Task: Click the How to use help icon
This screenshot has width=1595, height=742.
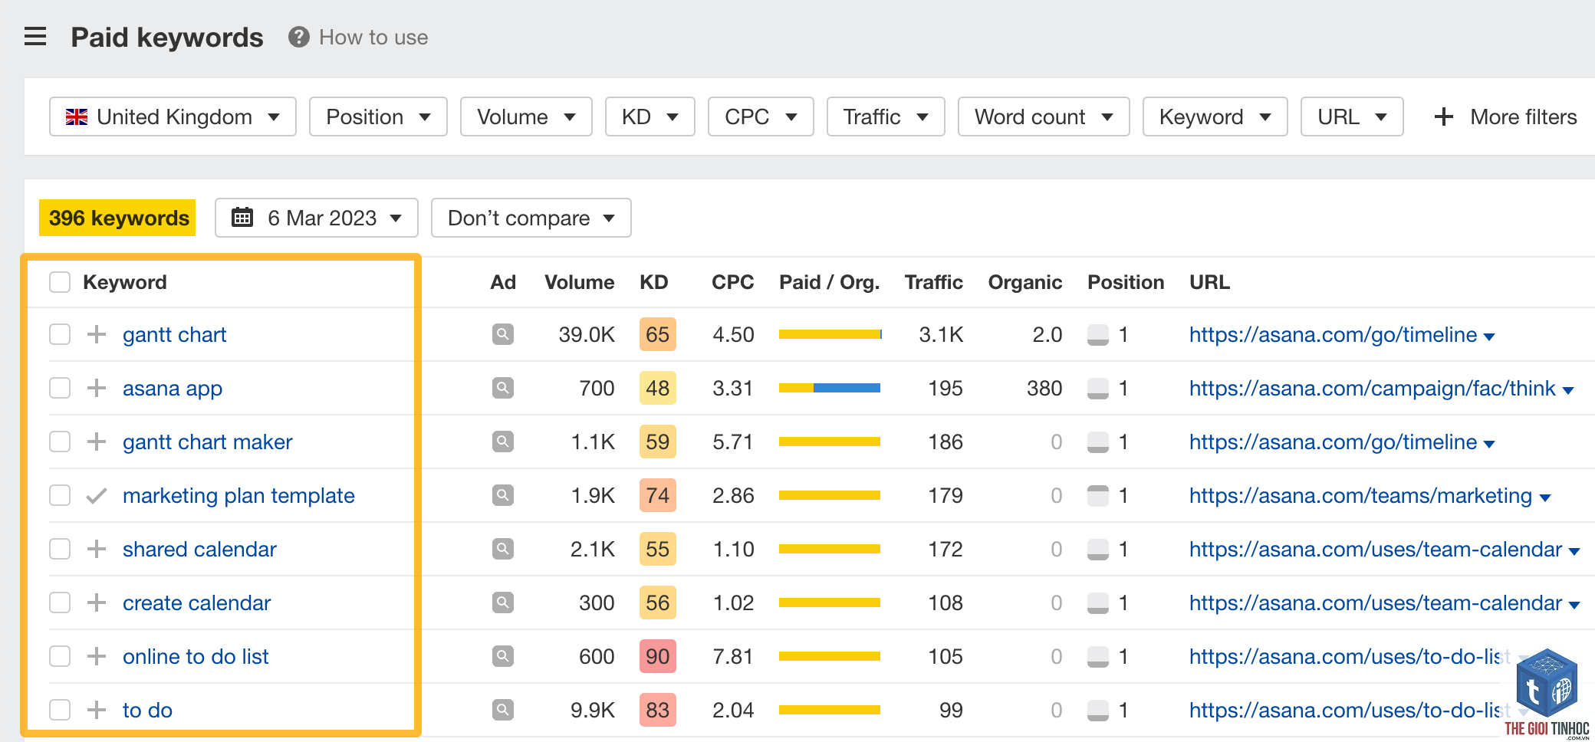Action: pos(298,37)
